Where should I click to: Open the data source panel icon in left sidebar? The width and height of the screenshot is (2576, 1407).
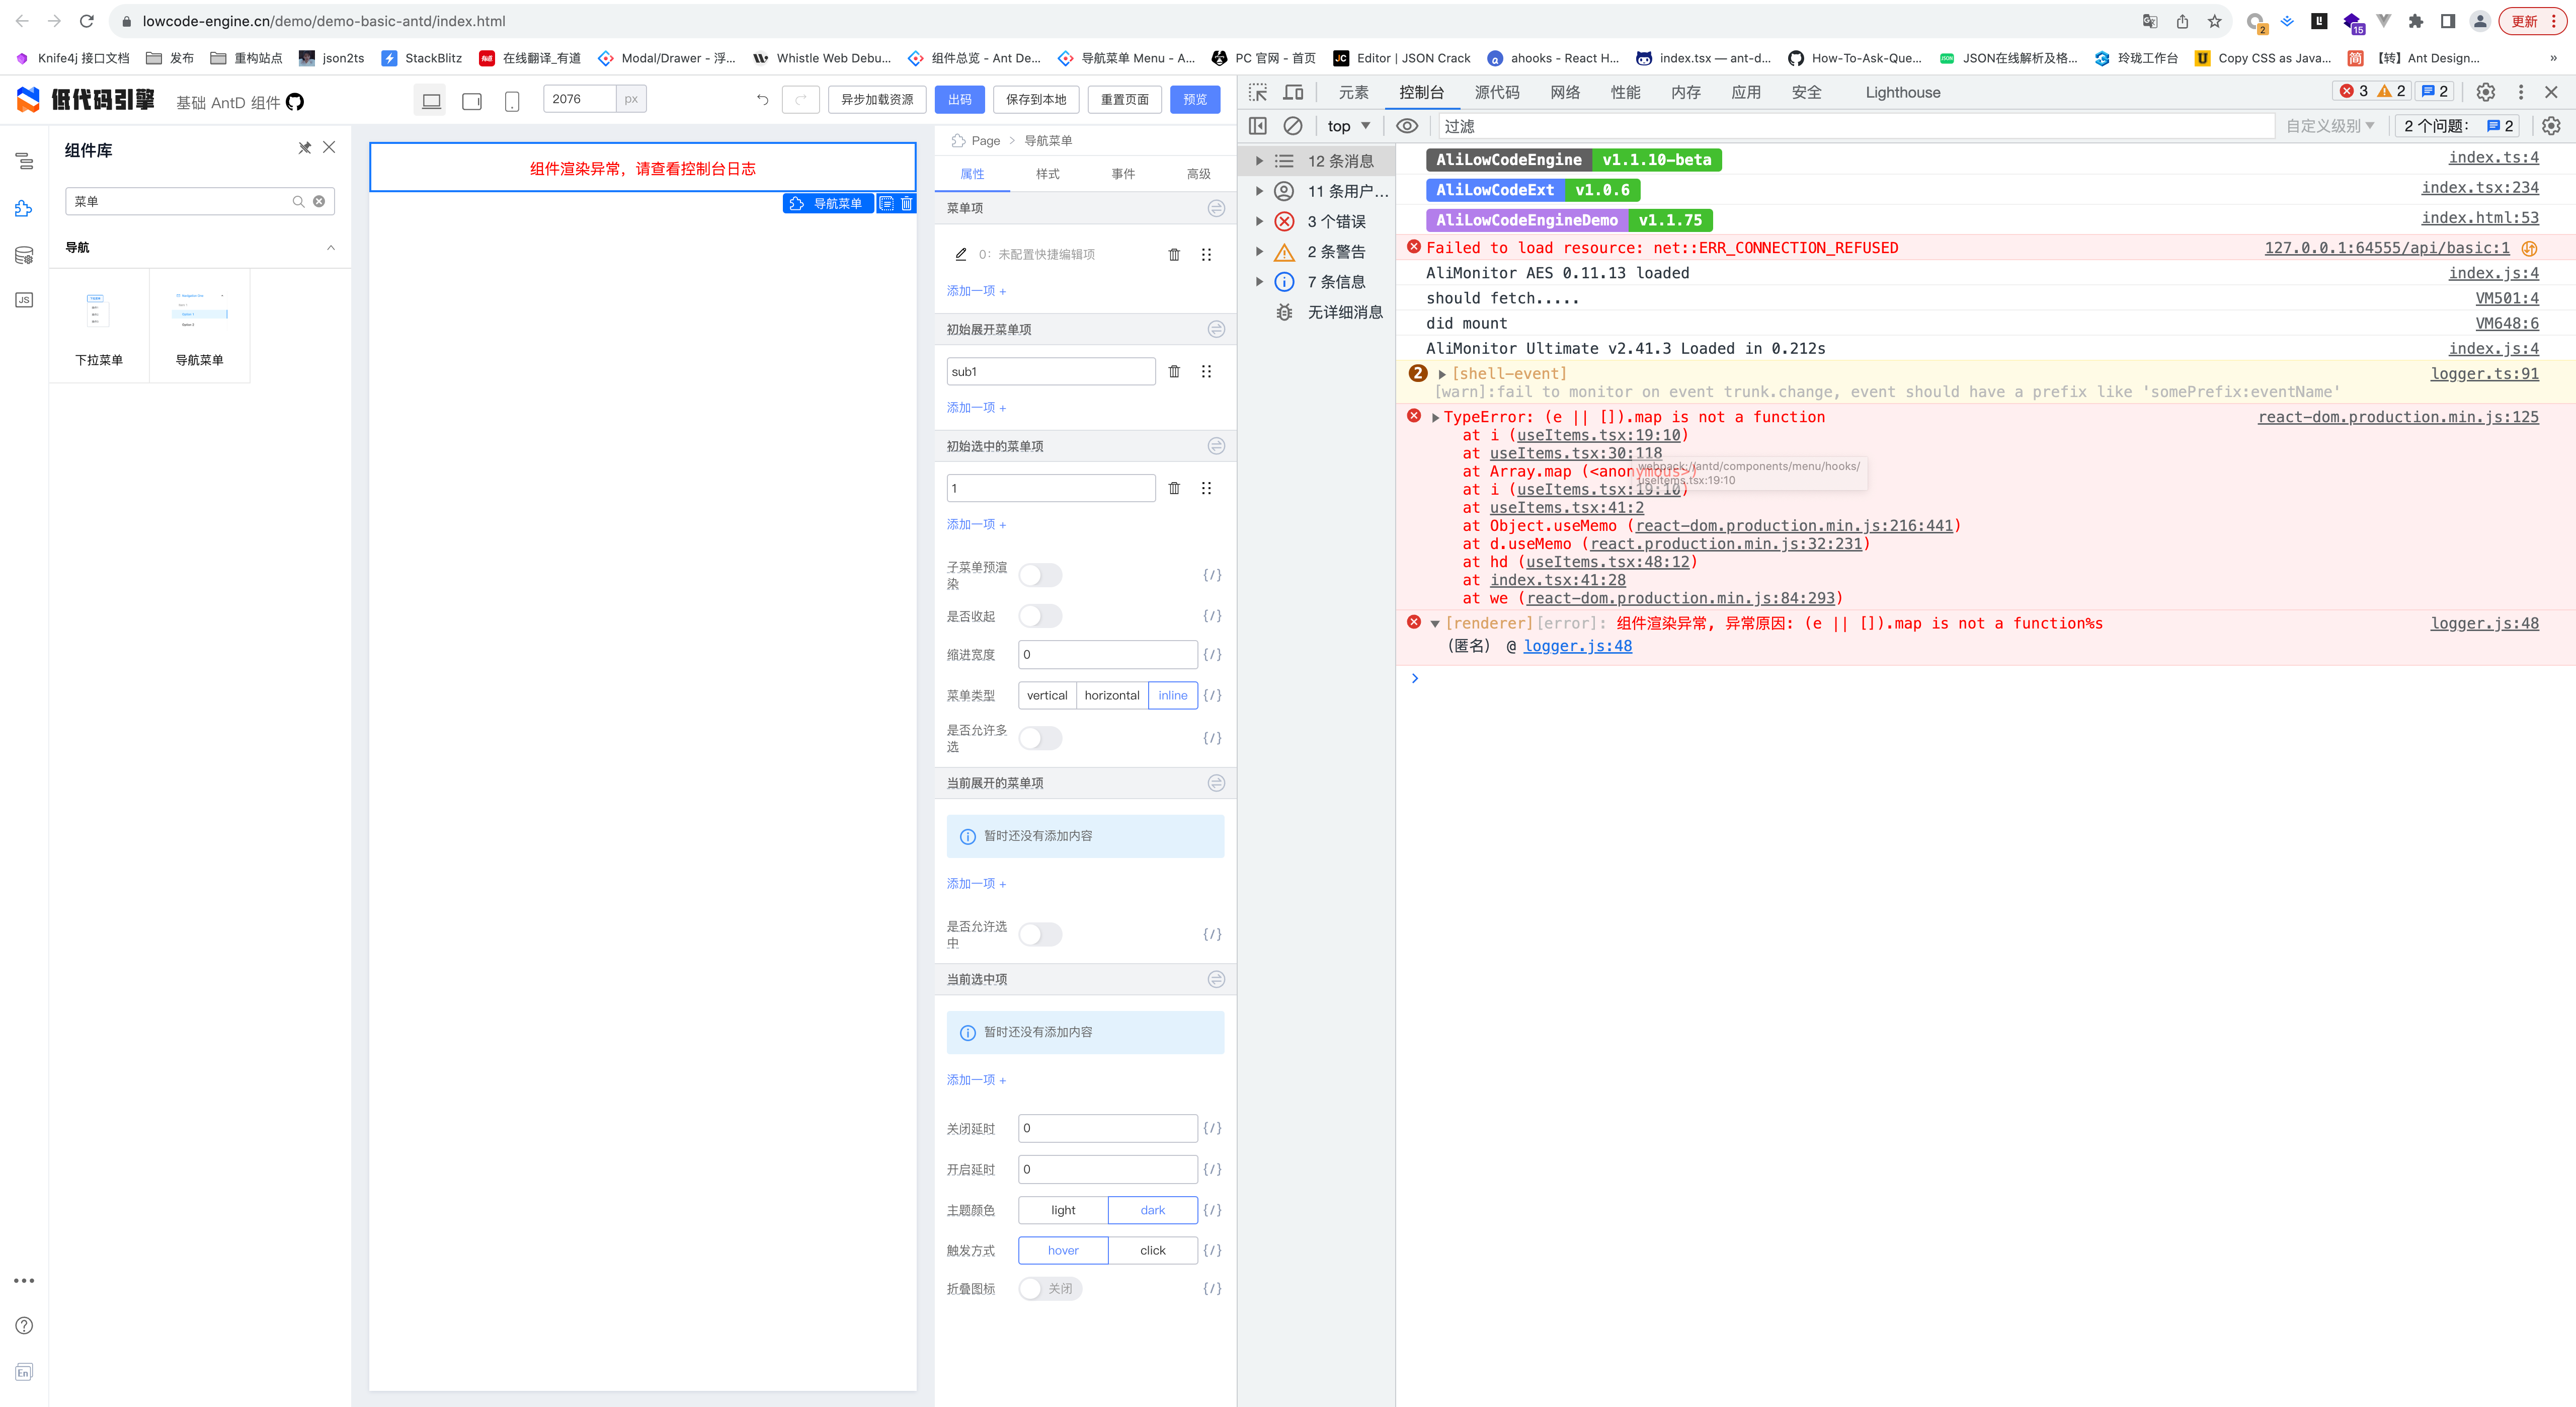click(x=24, y=254)
